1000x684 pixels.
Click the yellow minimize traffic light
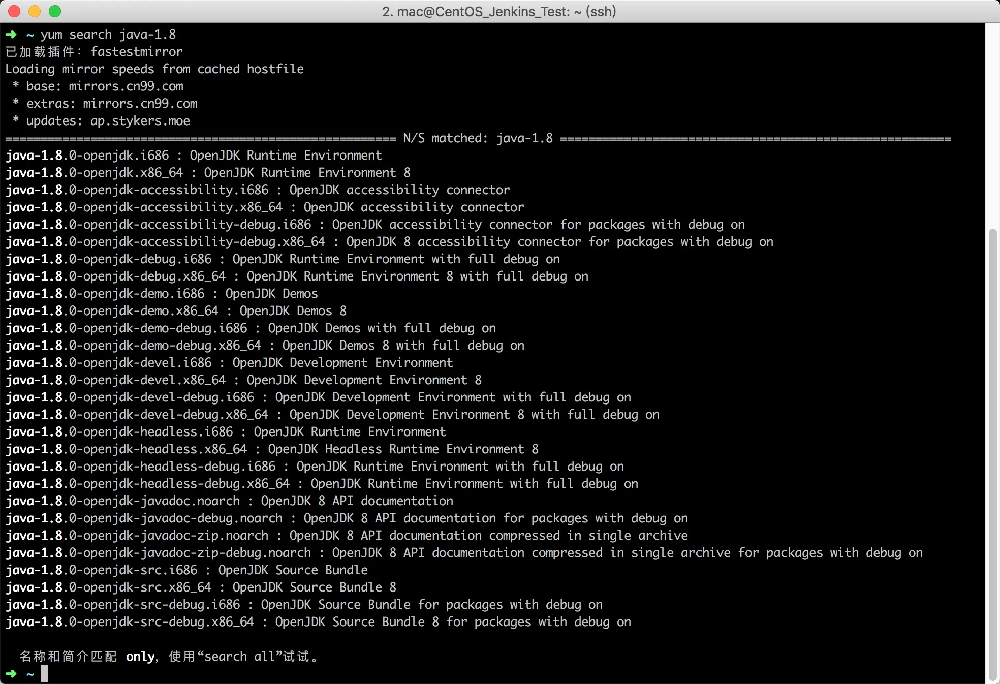[x=35, y=11]
